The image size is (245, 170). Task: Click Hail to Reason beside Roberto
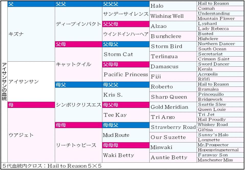(220, 84)
